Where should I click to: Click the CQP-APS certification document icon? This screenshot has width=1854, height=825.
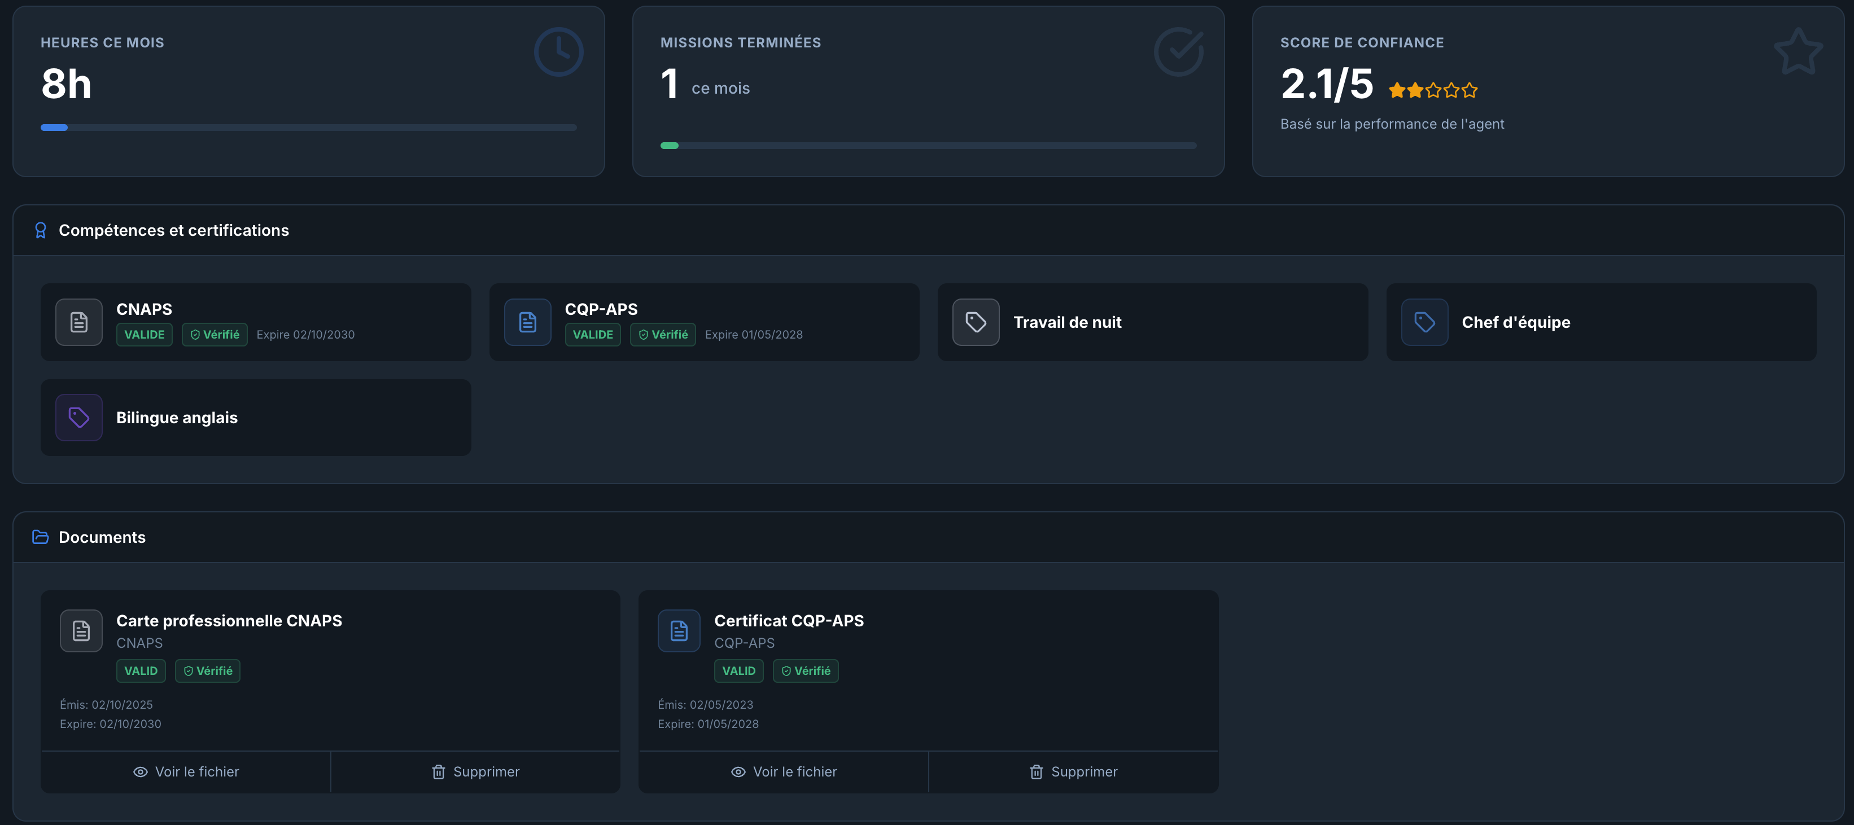[527, 322]
